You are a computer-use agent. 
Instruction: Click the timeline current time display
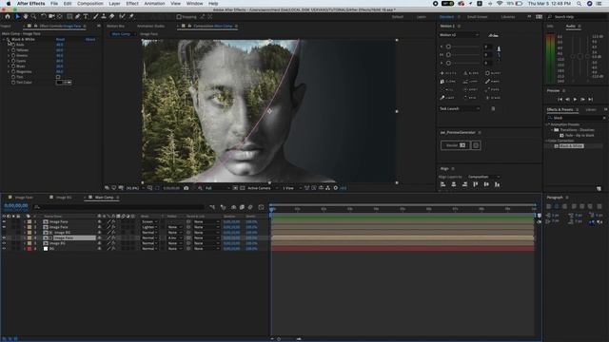click(x=16, y=206)
